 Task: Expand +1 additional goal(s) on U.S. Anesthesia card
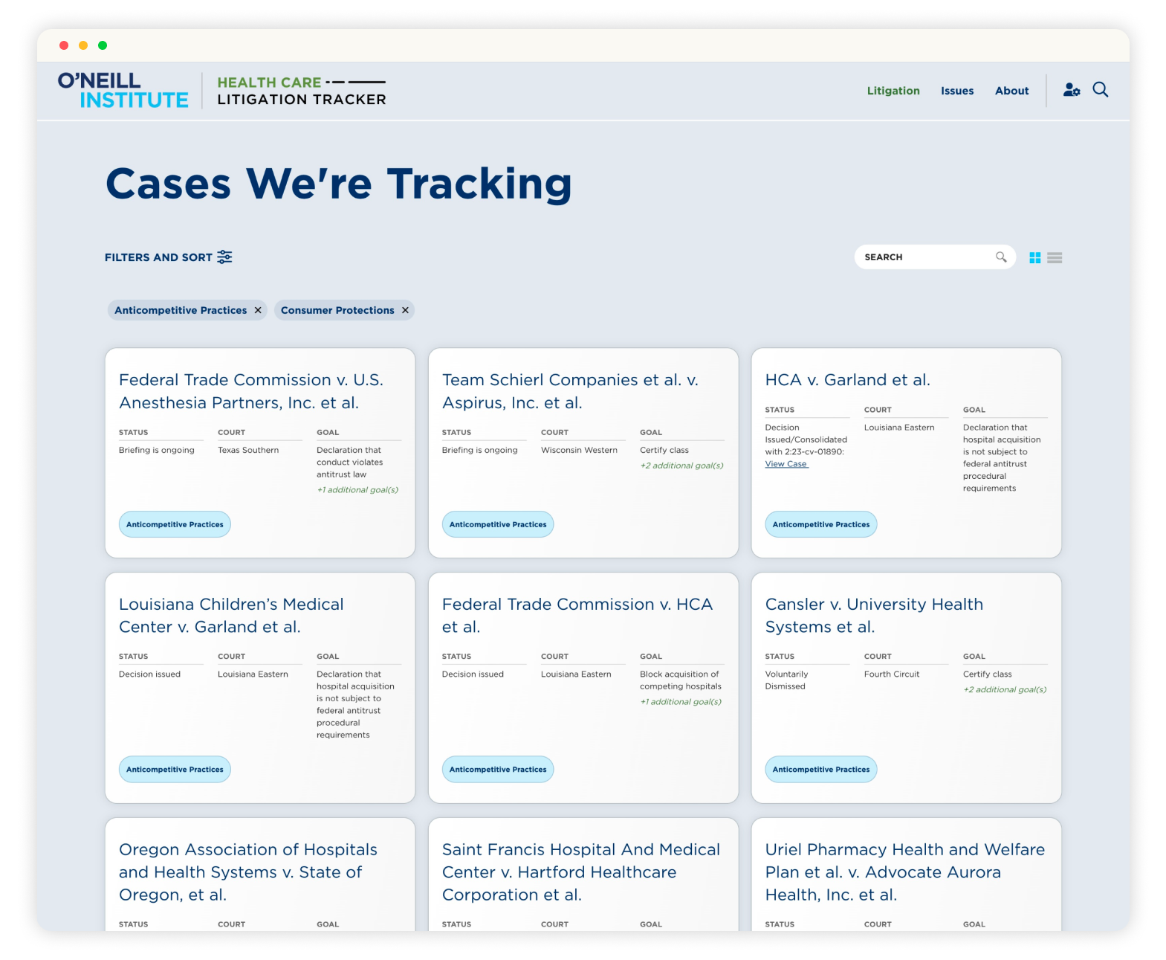pos(357,490)
